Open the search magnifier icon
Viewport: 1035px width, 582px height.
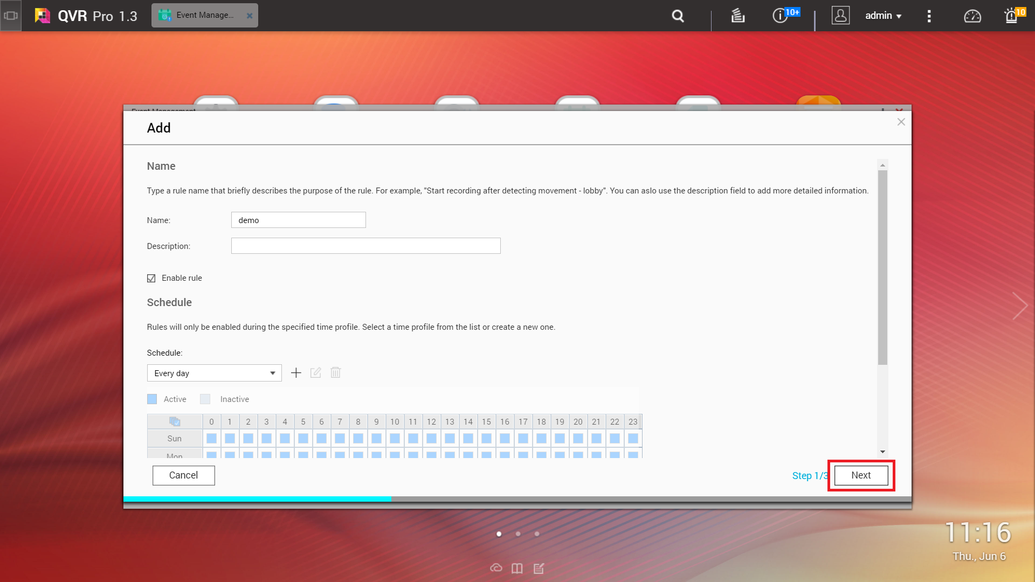(x=678, y=16)
